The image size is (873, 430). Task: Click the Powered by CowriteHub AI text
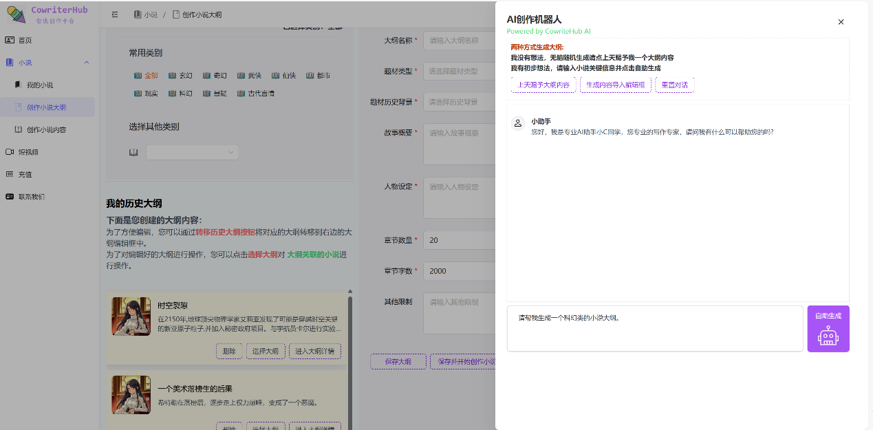549,32
